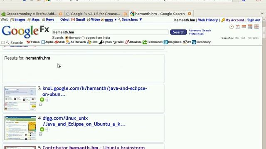Open Contributor hemanth.hm Ubuntu brainstorm result

[94, 147]
